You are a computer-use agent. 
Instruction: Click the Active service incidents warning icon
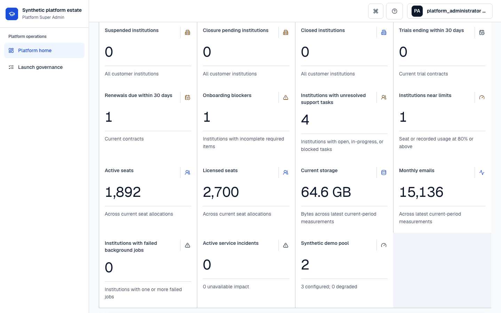click(286, 245)
